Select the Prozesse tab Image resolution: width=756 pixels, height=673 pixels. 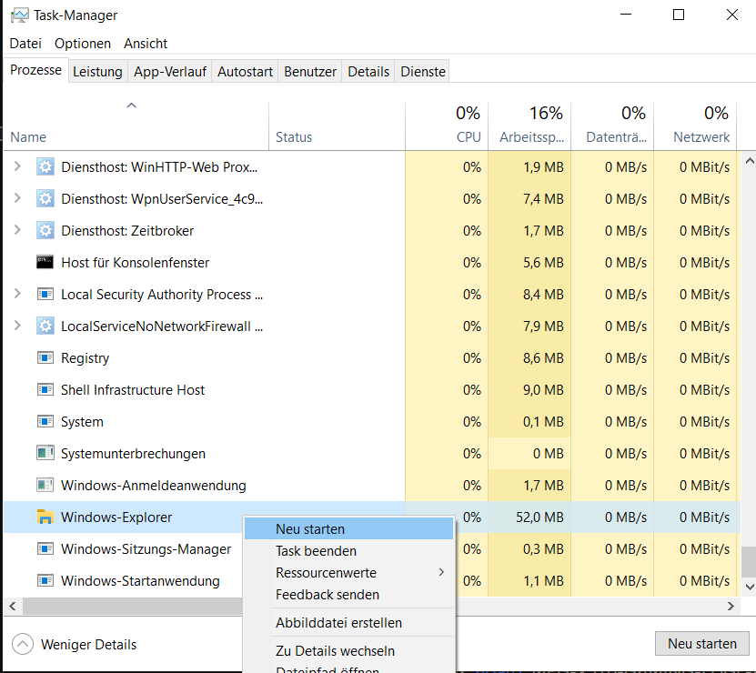[x=36, y=70]
